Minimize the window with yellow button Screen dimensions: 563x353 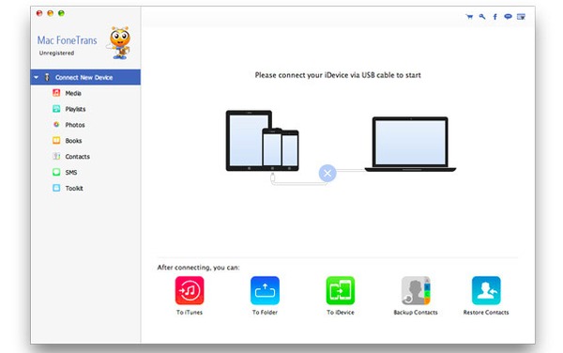tap(51, 13)
